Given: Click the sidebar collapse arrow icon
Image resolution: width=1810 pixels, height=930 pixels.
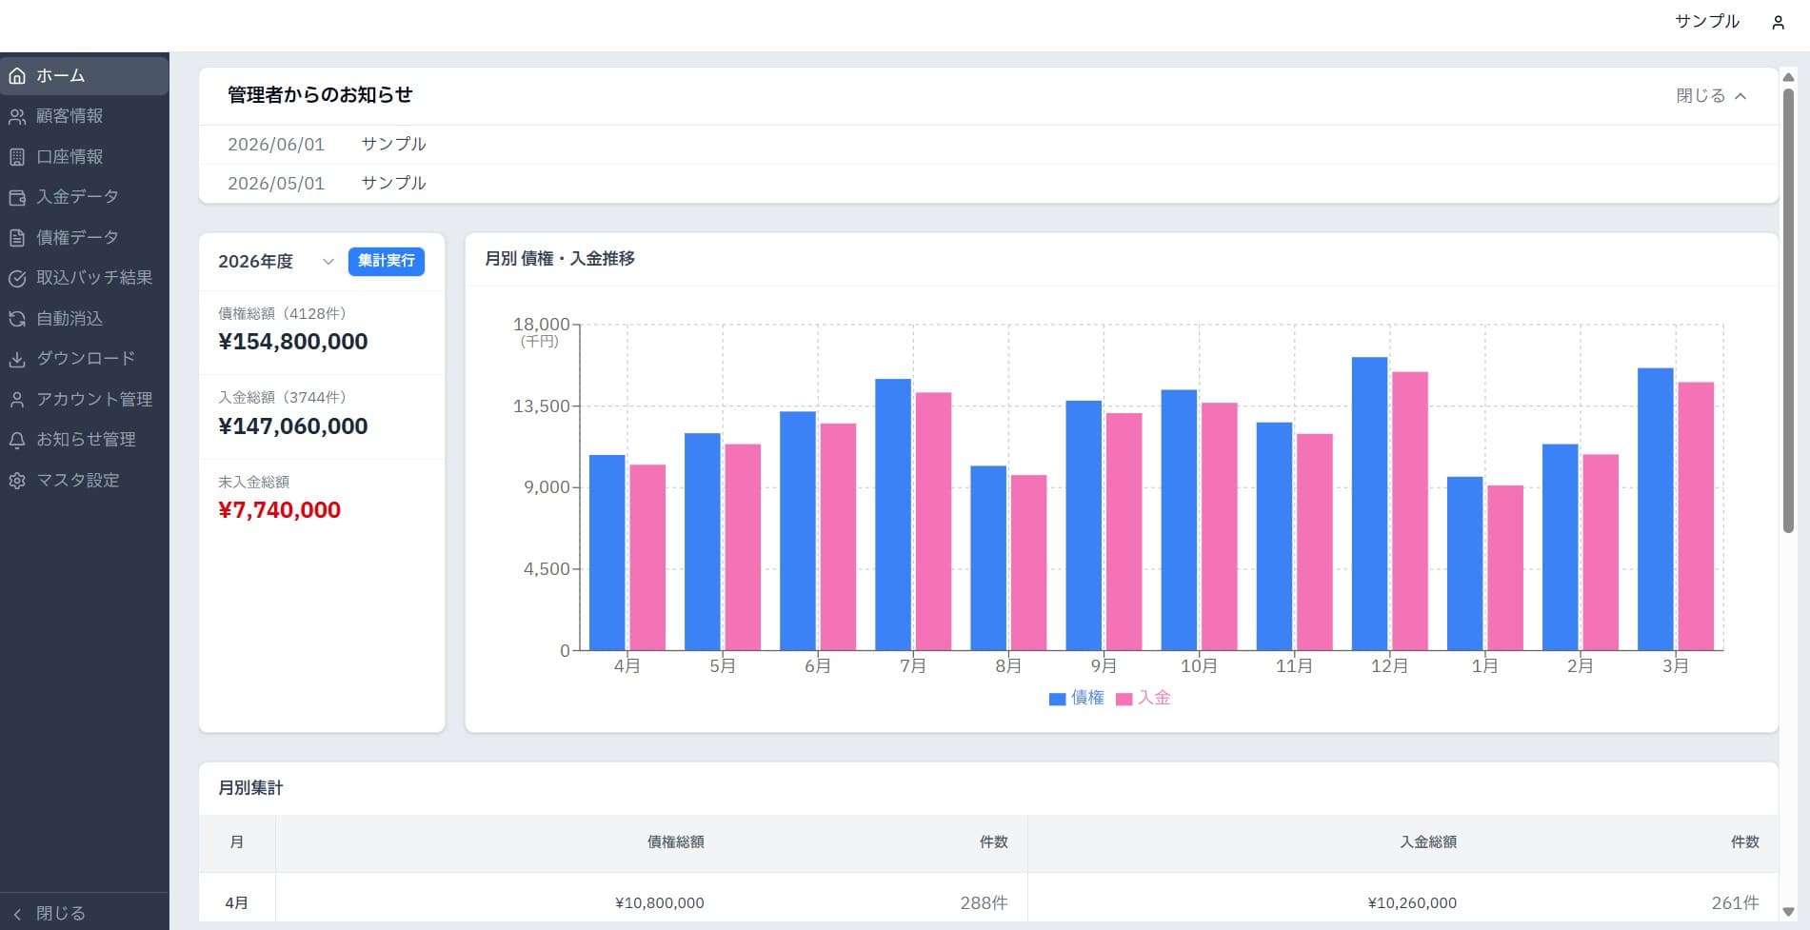Looking at the screenshot, I should 17,914.
